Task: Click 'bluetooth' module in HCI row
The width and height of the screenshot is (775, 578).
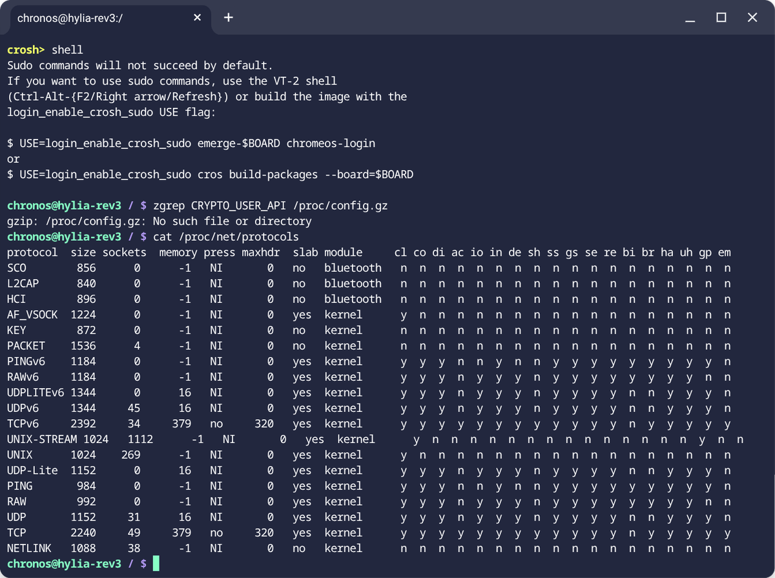Action: 353,299
